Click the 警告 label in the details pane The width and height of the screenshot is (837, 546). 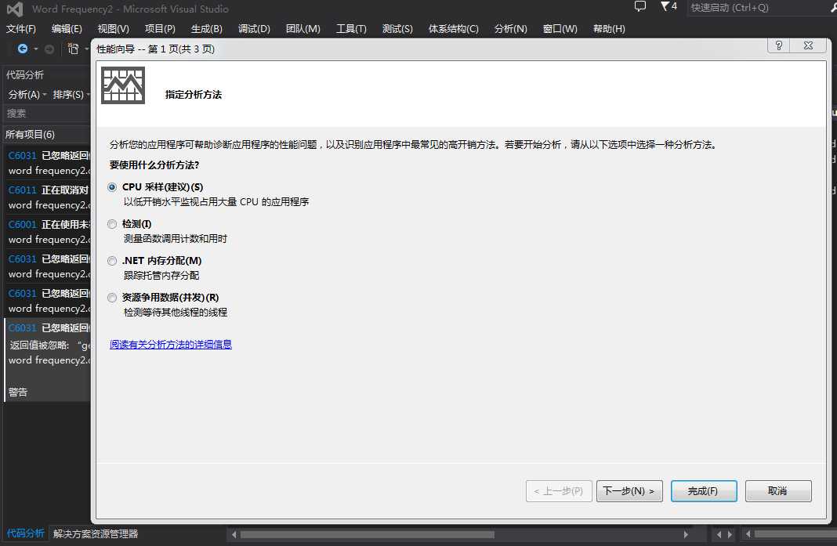[x=17, y=392]
